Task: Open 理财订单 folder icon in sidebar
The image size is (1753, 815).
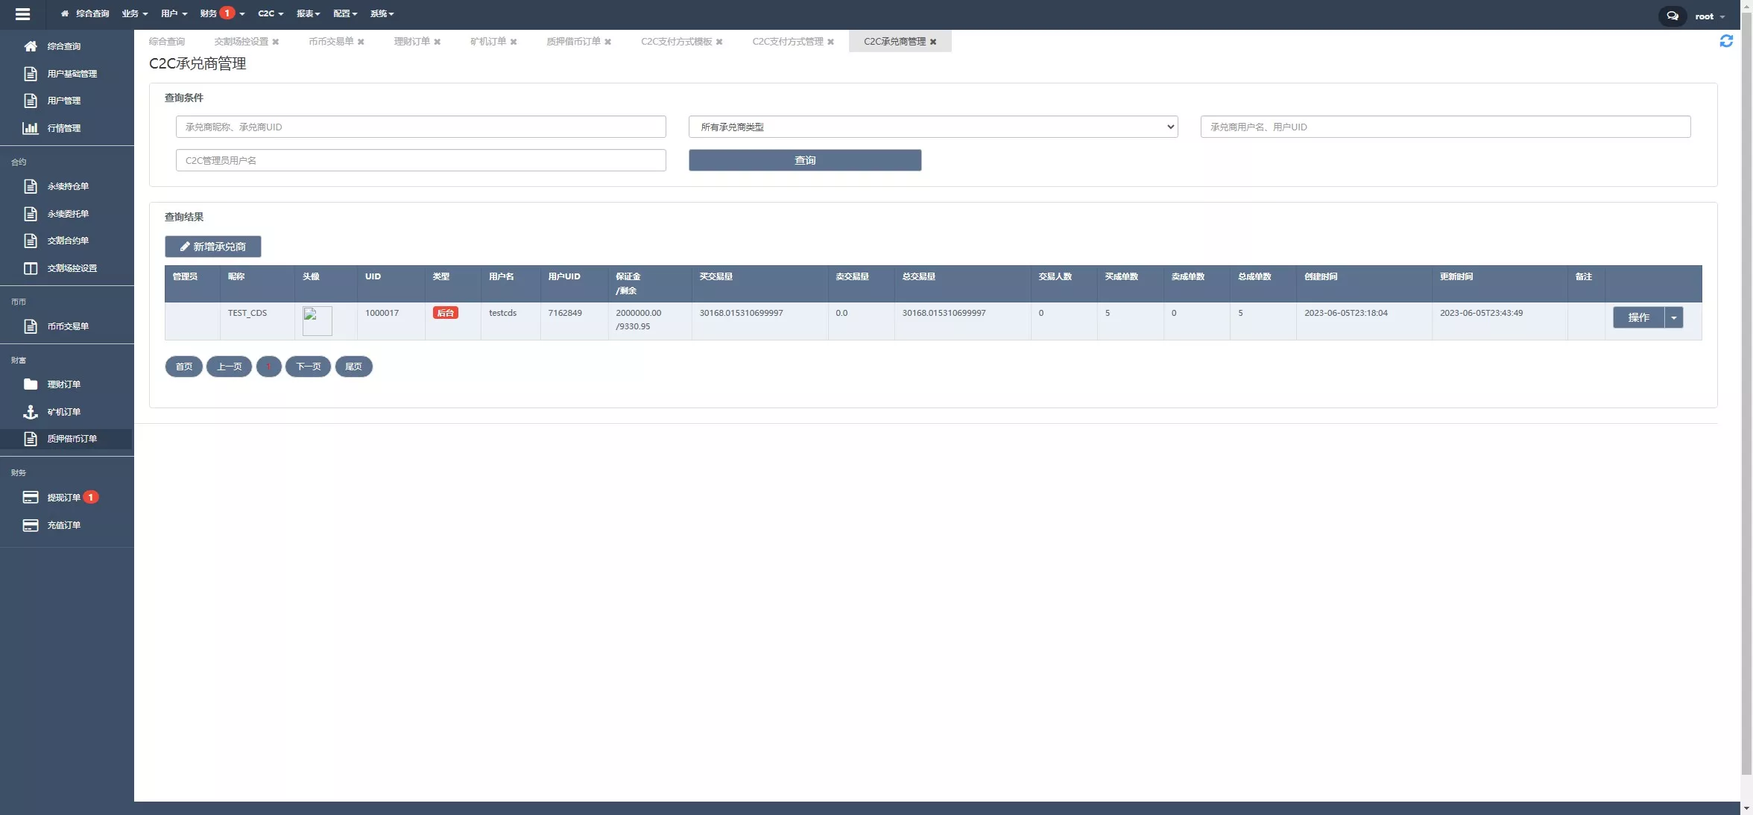Action: (31, 384)
